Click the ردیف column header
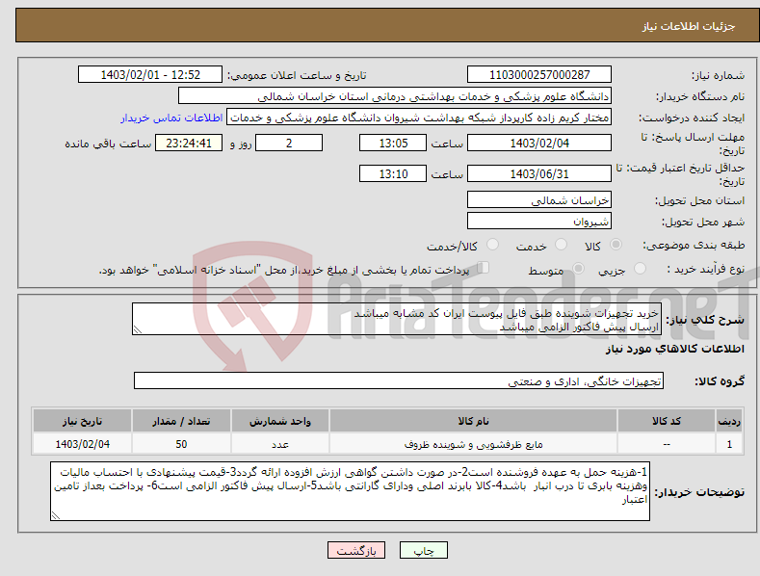Screen dimensions: 760x576 (x=729, y=421)
